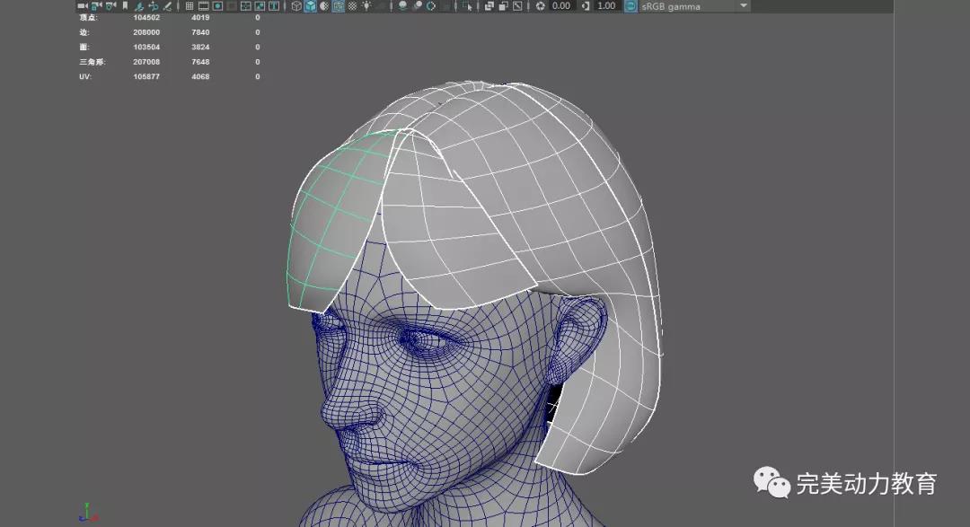This screenshot has width=970, height=527.
Task: Click the gamma value field 1.00
Action: (606, 5)
